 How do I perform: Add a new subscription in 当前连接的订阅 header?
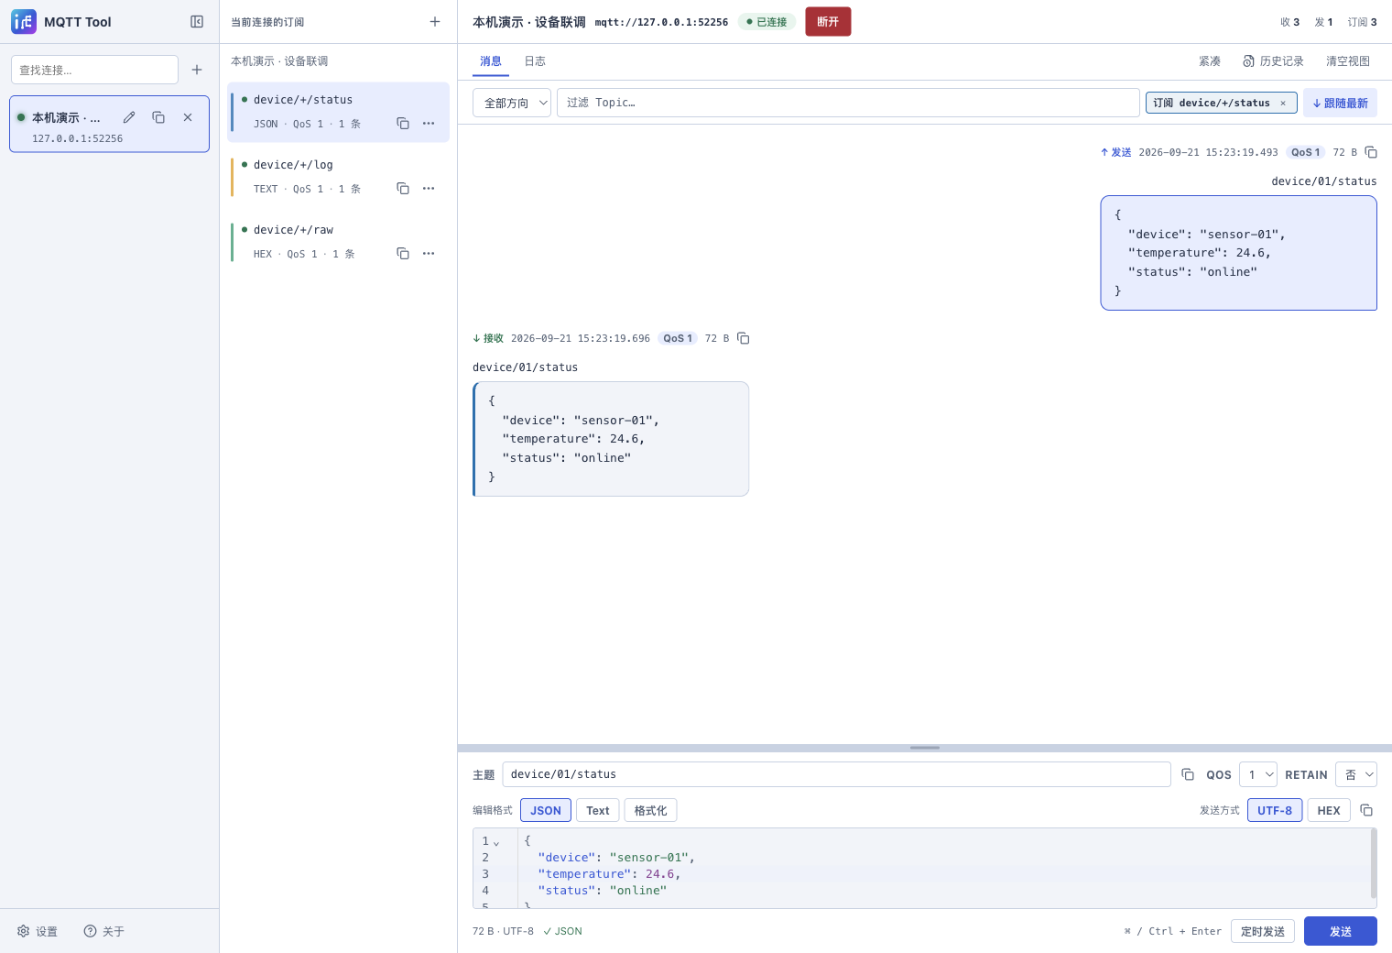point(435,22)
